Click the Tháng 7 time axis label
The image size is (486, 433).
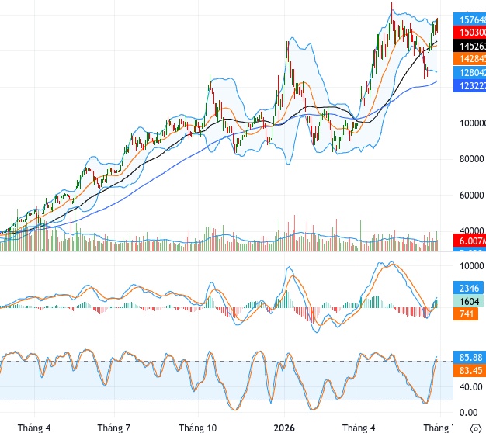click(114, 428)
